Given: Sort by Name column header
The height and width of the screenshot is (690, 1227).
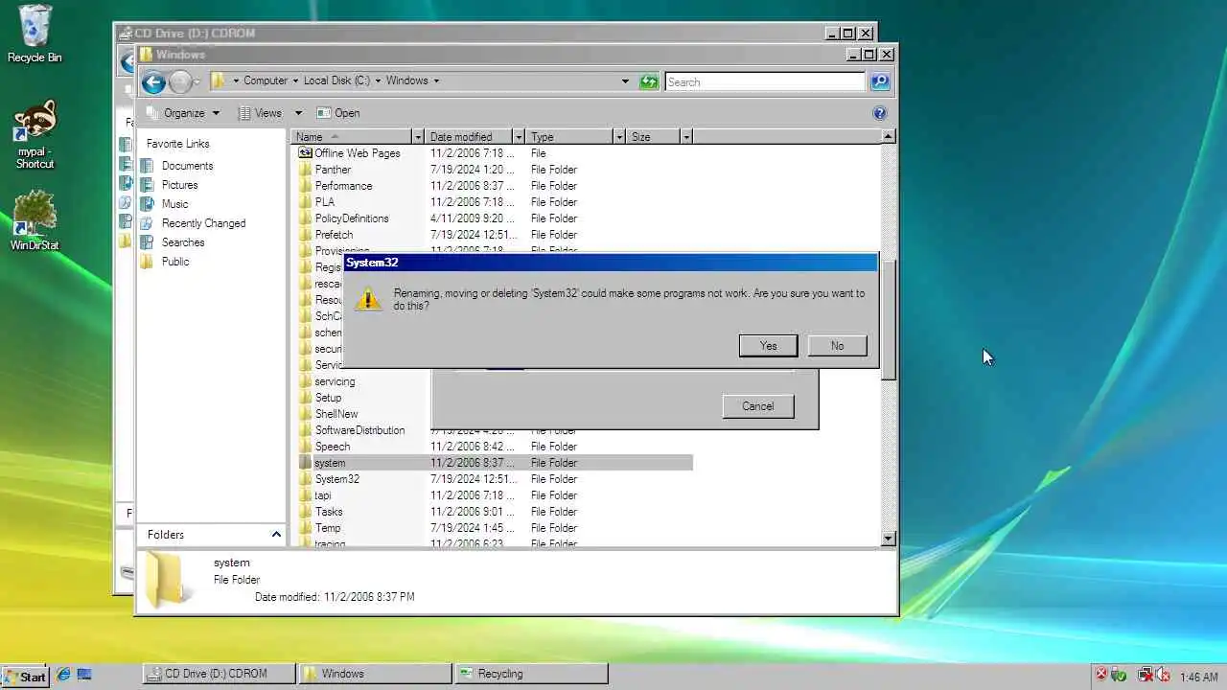Looking at the screenshot, I should 351,137.
